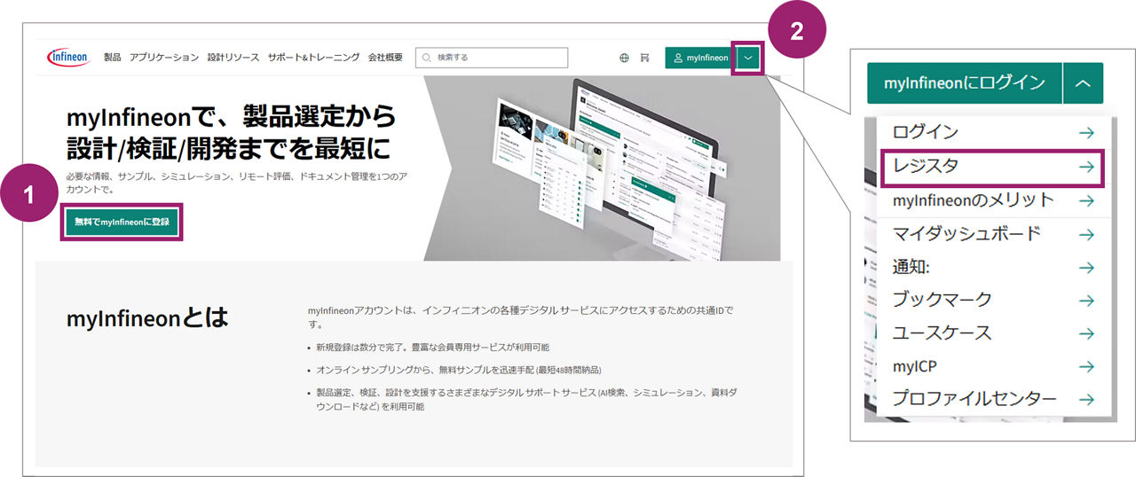Open the 製品 navigation menu
The width and height of the screenshot is (1136, 477).
(112, 58)
